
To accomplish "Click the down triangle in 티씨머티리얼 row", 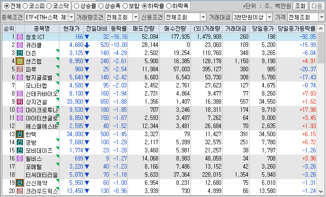I will click(x=87, y=175).
